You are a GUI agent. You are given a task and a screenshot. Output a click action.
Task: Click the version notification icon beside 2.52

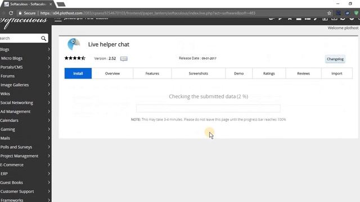pos(124,58)
